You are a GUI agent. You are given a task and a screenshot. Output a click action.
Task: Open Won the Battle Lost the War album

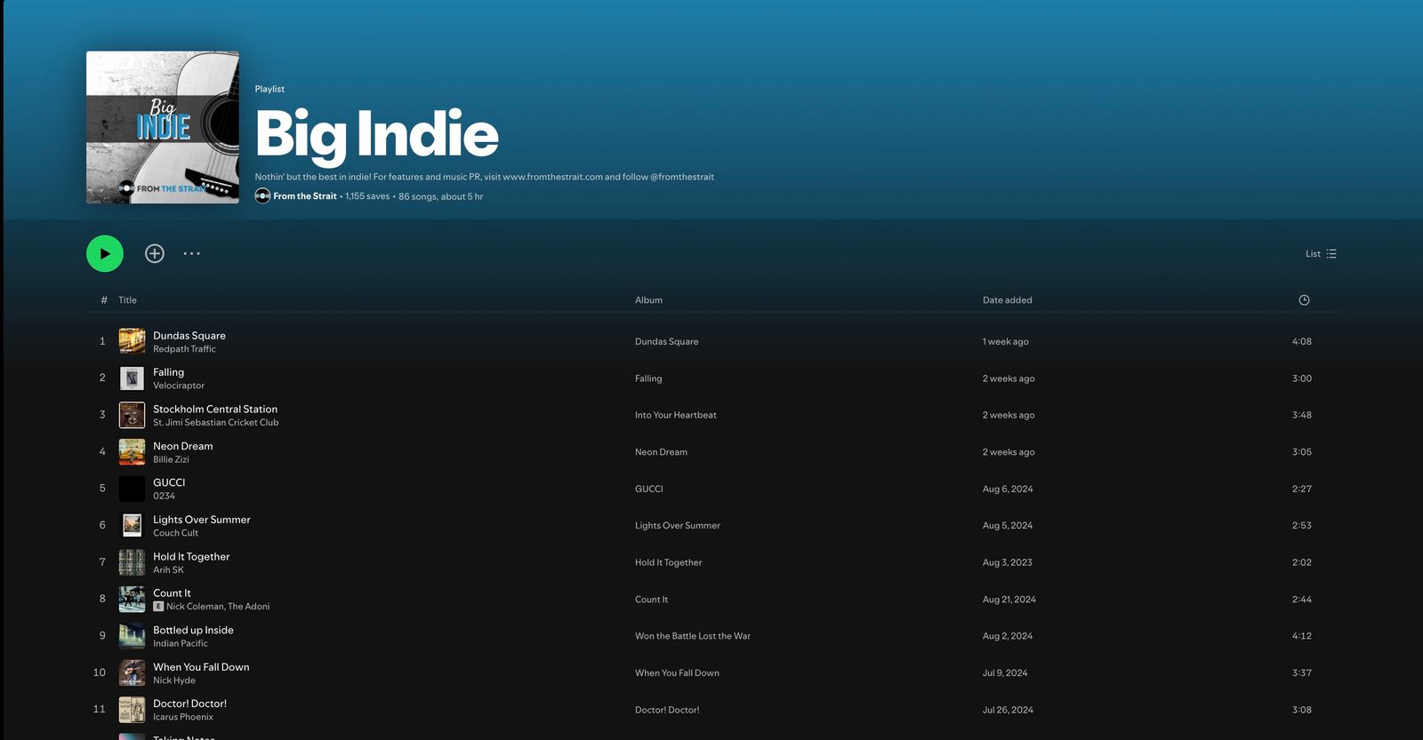pyautogui.click(x=692, y=636)
